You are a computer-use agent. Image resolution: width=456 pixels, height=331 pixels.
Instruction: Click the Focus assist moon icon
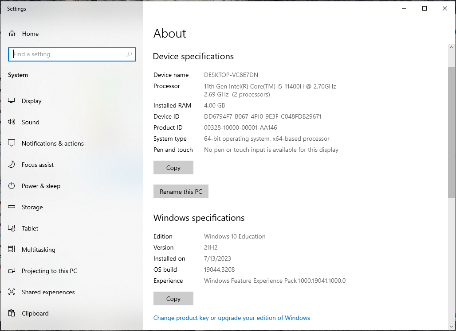[x=12, y=165]
